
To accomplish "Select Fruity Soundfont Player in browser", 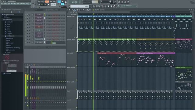I will [12, 61].
